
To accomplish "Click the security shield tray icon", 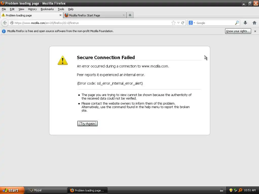I will coord(231,190).
